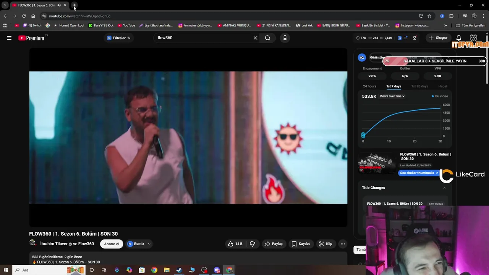Go to browser home page
489x275 pixels.
click(33, 16)
